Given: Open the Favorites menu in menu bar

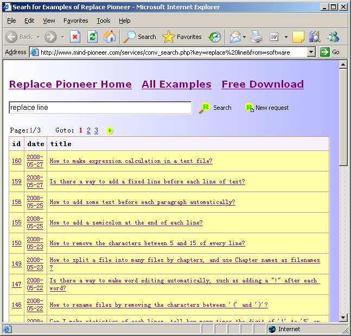Looking at the screenshot, I should pyautogui.click(x=75, y=21).
